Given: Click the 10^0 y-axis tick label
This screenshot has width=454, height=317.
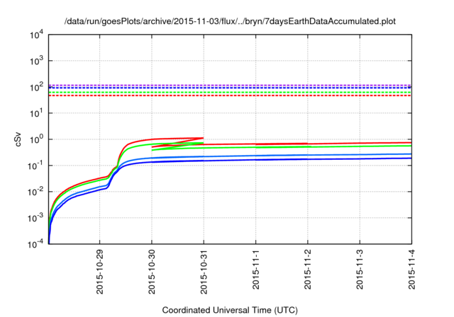Looking at the screenshot, I should point(36,139).
